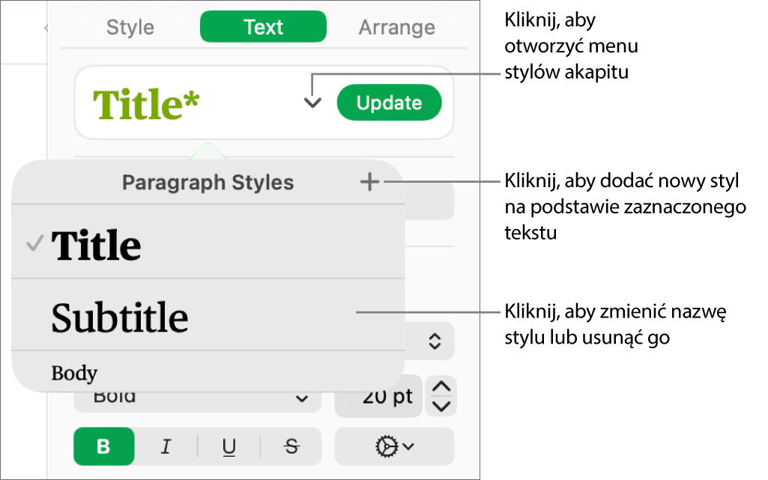Click the Paragraph Styles header text
The width and height of the screenshot is (768, 480).
(208, 182)
